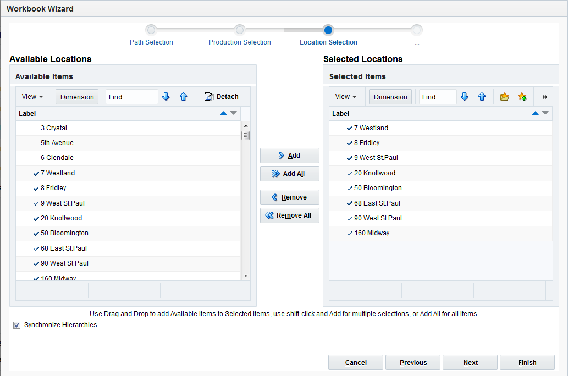
Task: Click the Remove button
Action: tap(289, 197)
